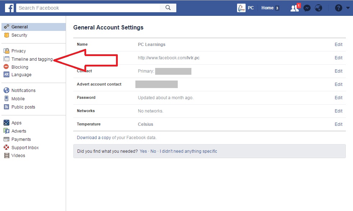Click the help question mark icon
The height and width of the screenshot is (211, 353).
click(338, 8)
